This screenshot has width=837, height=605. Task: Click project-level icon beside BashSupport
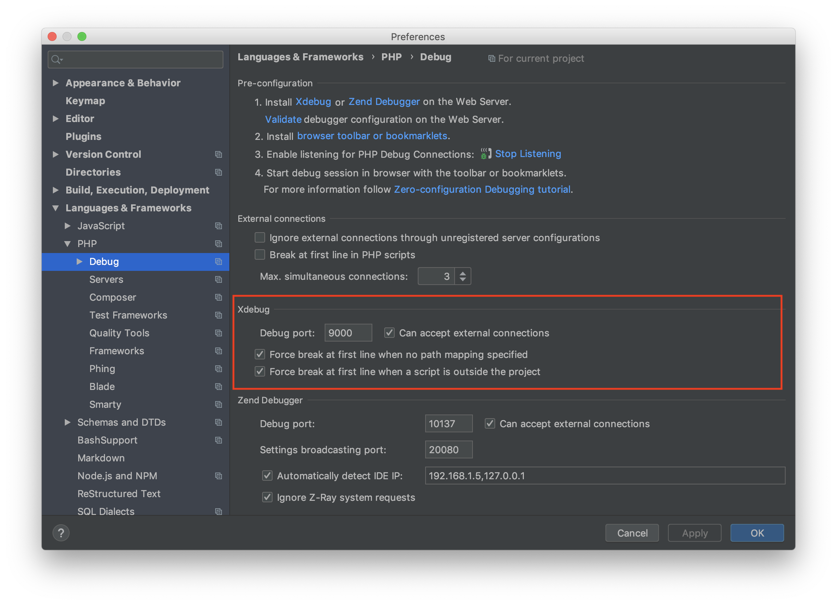[x=219, y=440]
